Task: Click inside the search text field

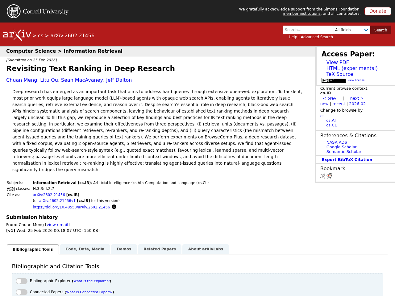Action: (x=308, y=30)
